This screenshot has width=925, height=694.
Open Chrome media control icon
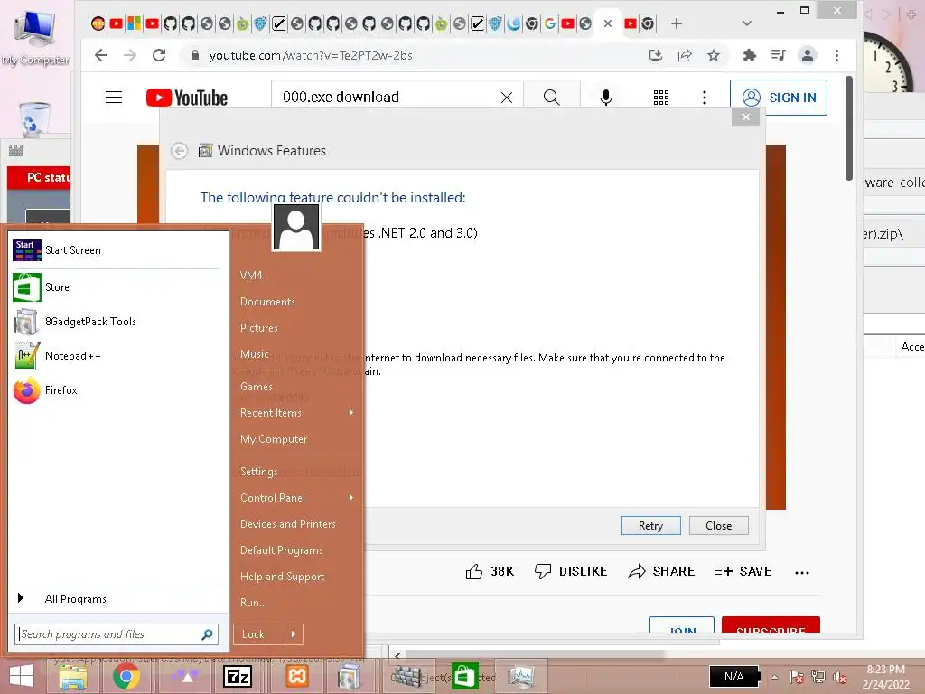coord(778,55)
